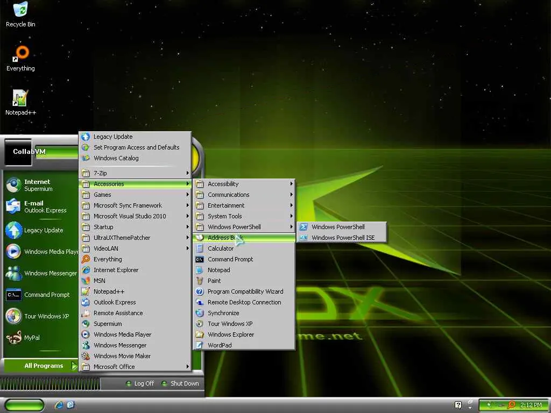This screenshot has width=551, height=413.
Task: Click the second quick launch icon beside Internet Explorer
Action: (70, 405)
